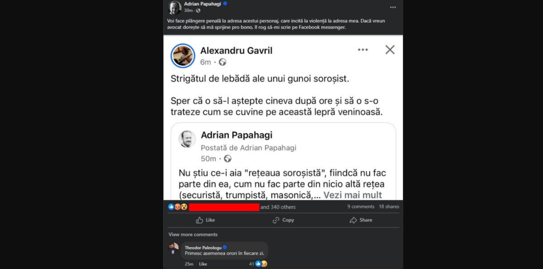The height and width of the screenshot is (269, 543).
Task: Open the post options three-dot menu
Action: [x=393, y=7]
